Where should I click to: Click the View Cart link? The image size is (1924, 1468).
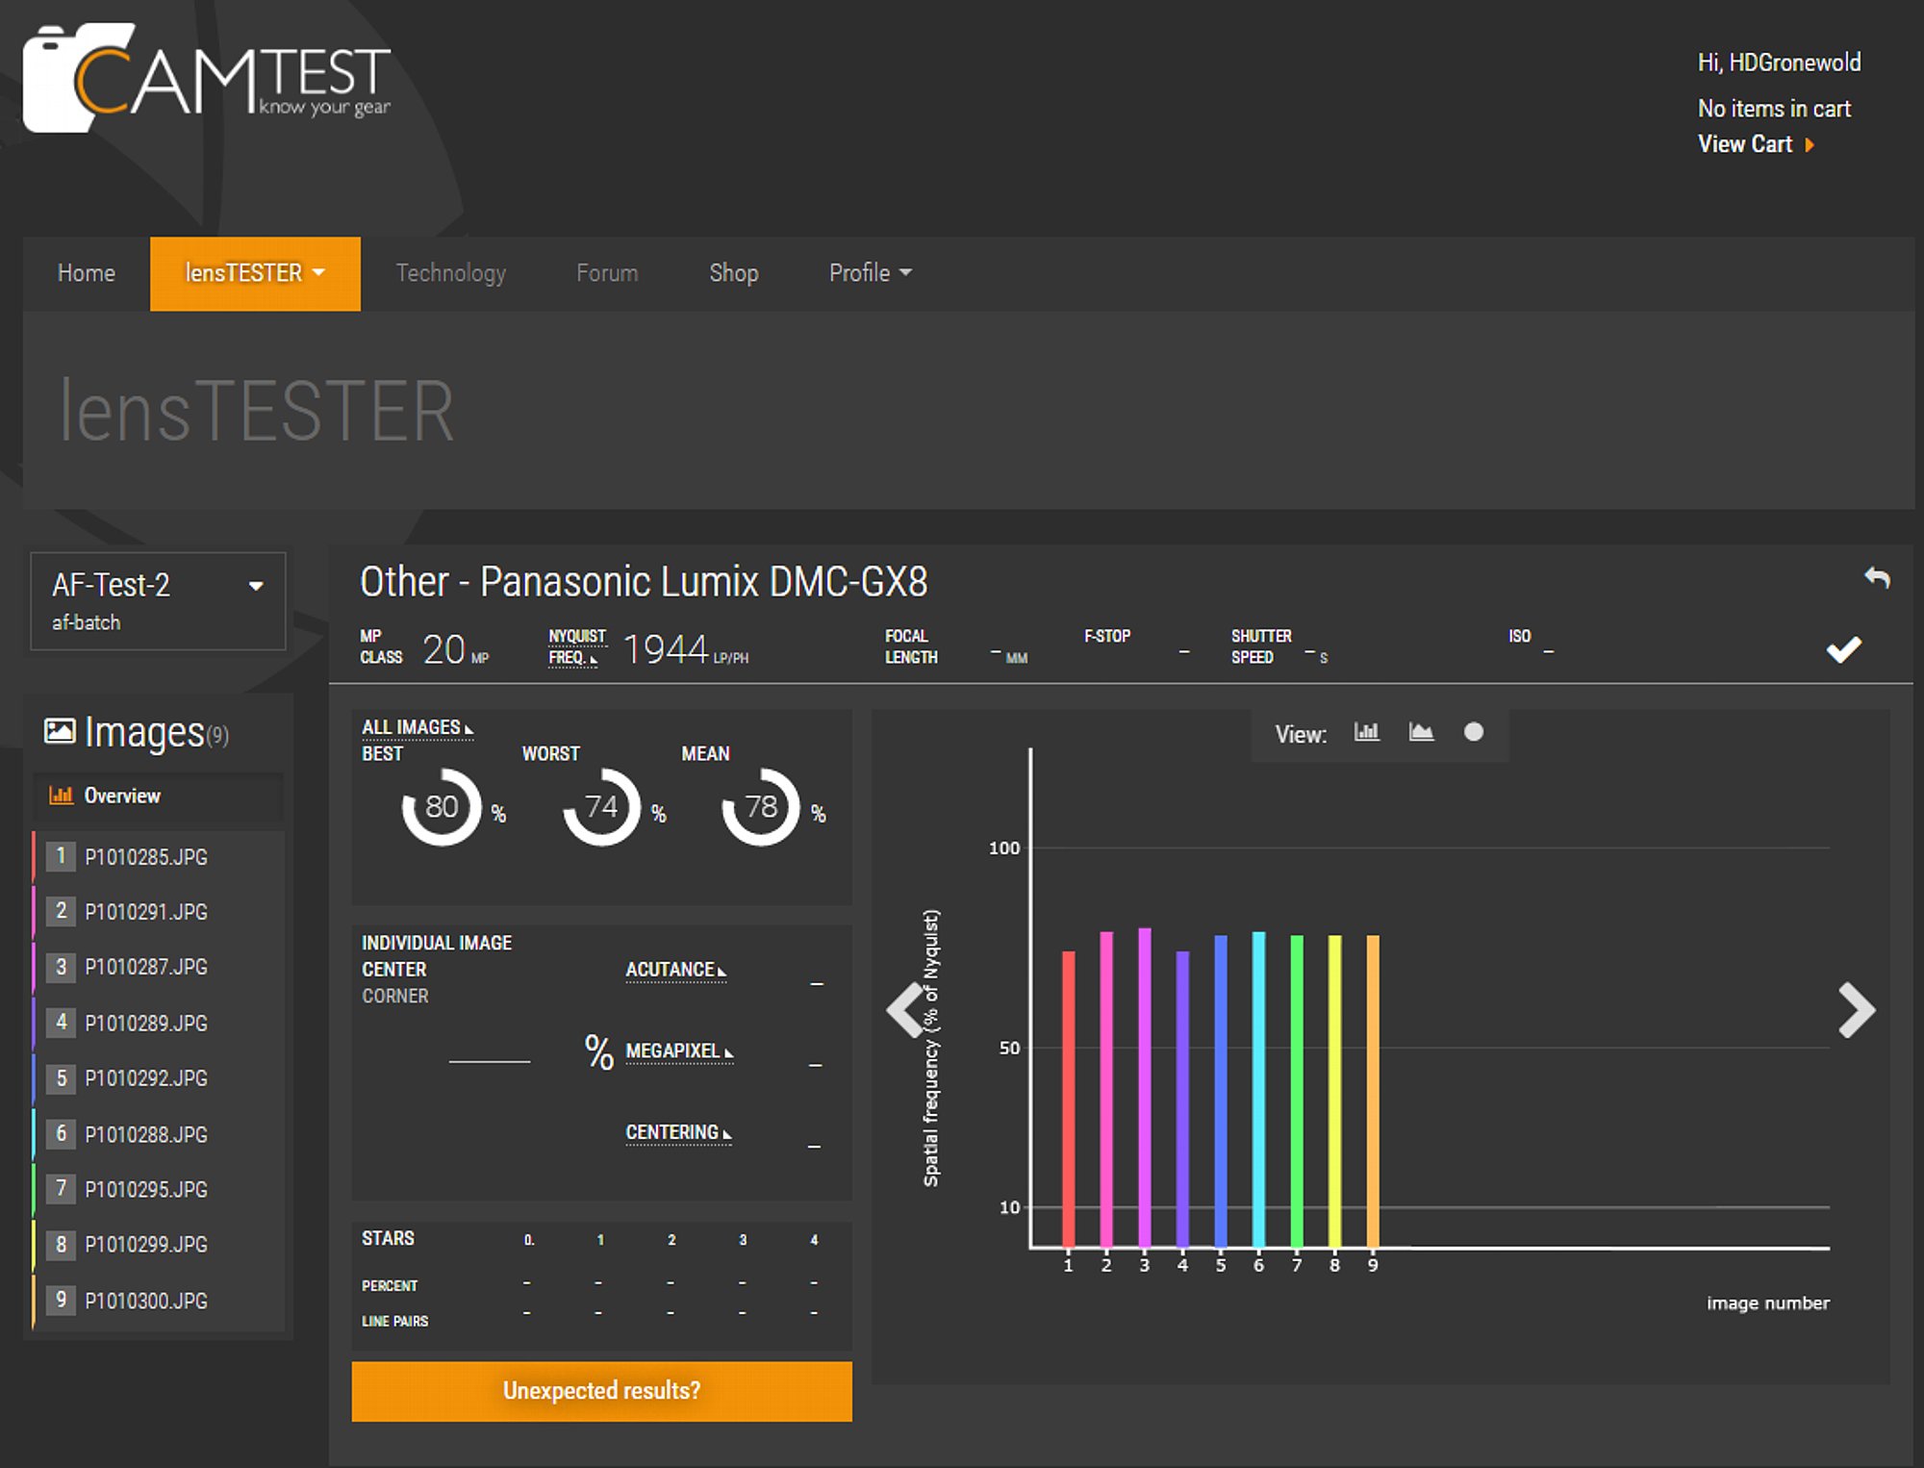point(1744,145)
